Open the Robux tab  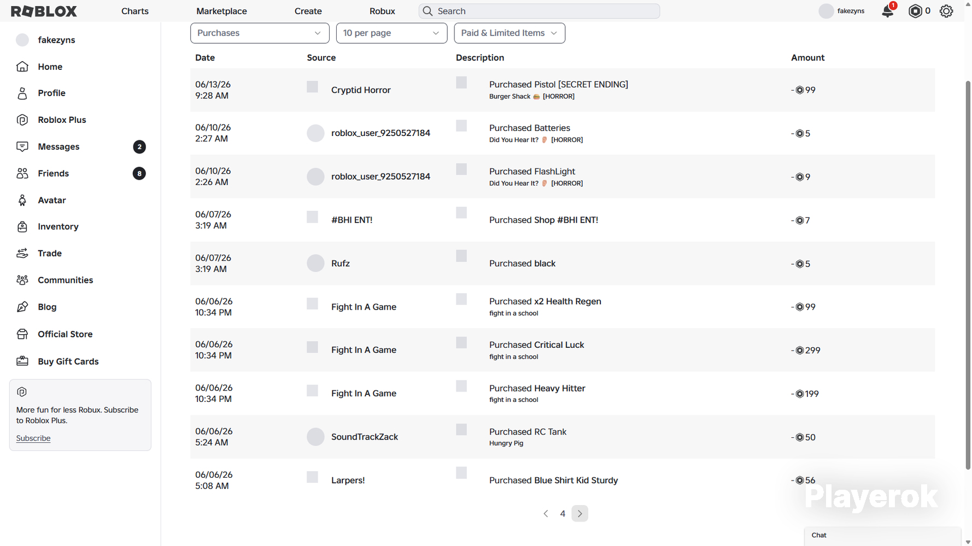click(382, 11)
